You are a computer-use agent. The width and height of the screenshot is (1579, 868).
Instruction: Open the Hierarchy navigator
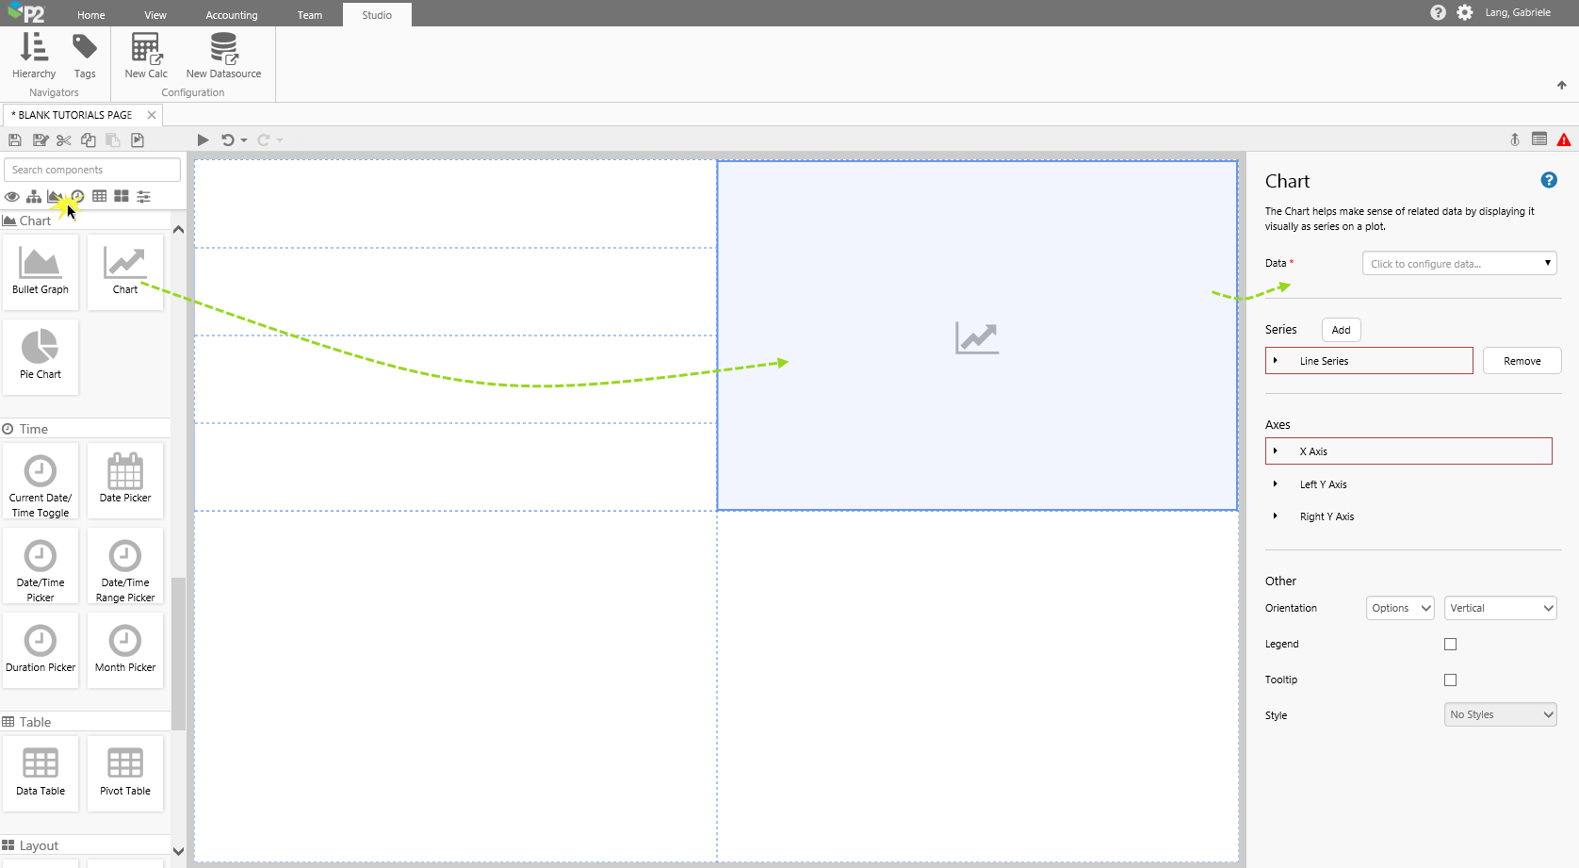(34, 56)
